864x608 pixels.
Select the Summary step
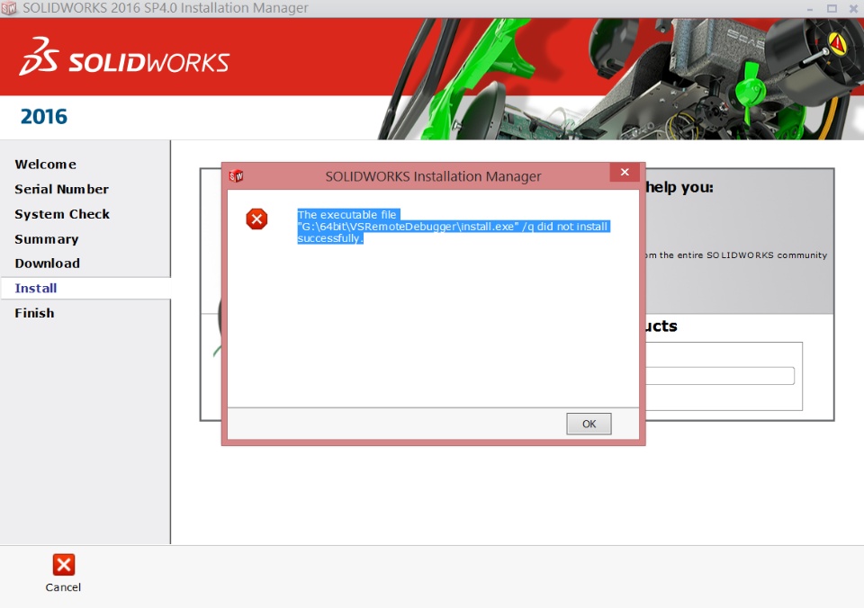pos(47,239)
